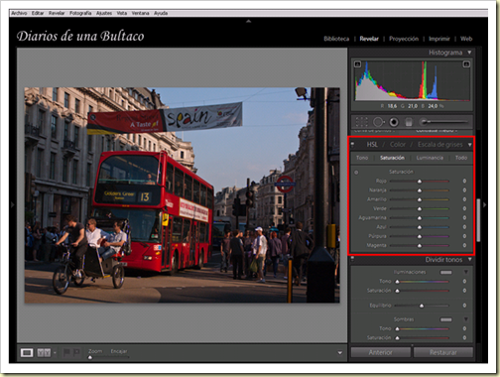Open toolbar content menu at right end
Image resolution: width=500 pixels, height=377 pixels.
[340, 353]
